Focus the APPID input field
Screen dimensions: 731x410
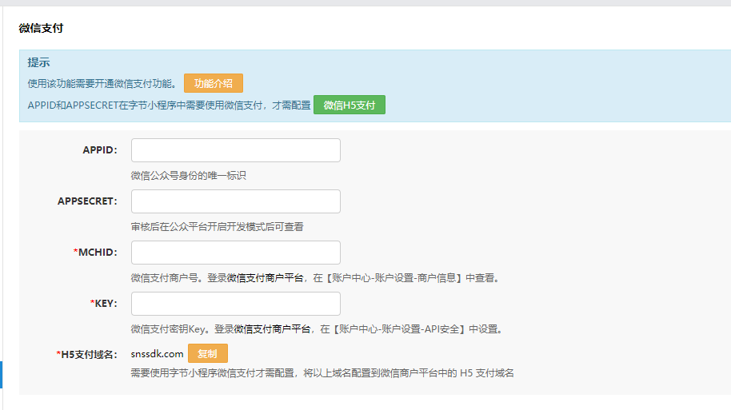236,150
